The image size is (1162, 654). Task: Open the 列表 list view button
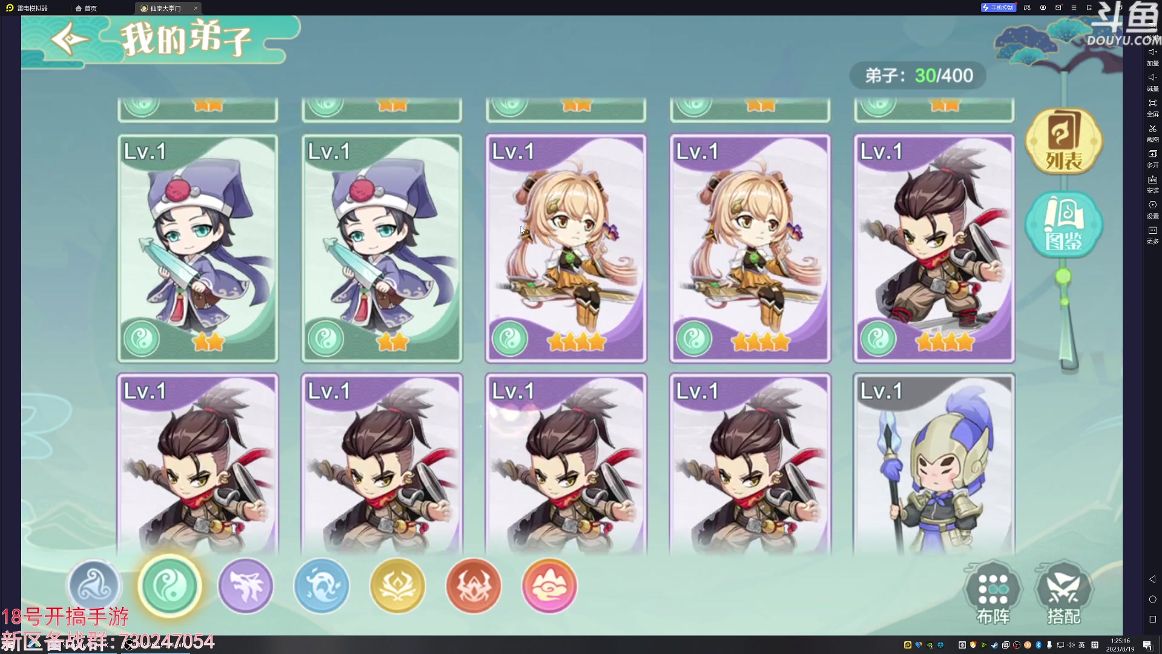pos(1063,141)
